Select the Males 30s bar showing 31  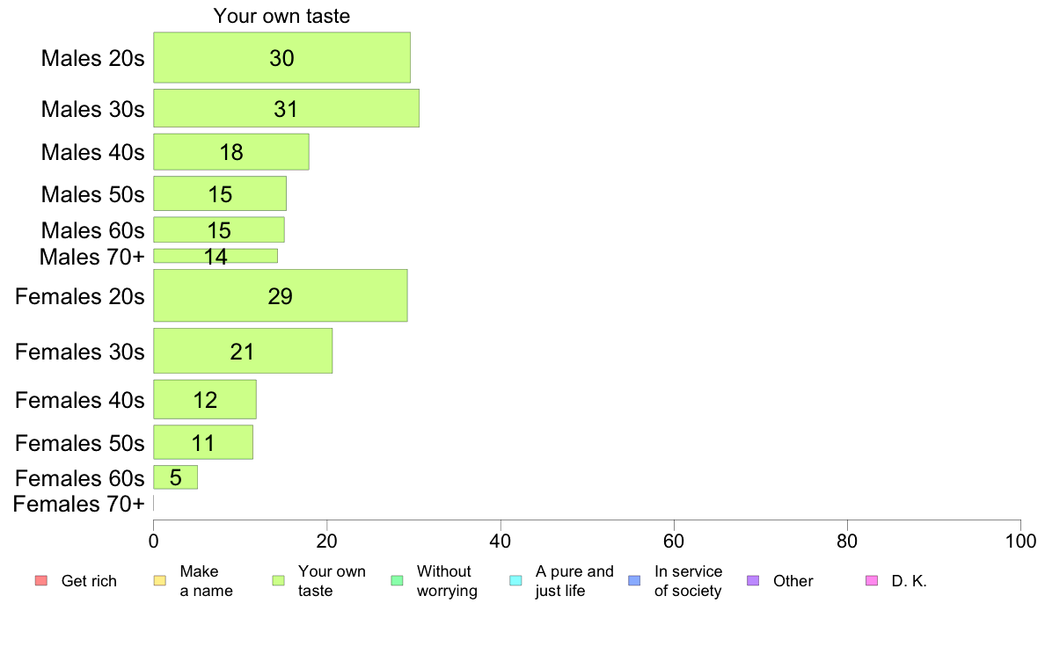click(286, 108)
